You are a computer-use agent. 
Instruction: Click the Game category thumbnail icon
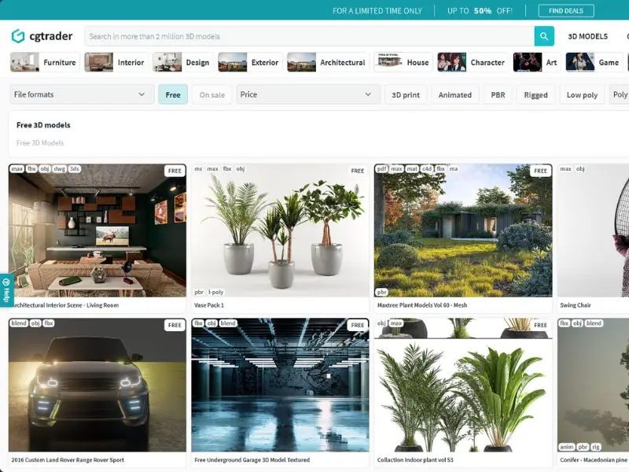(580, 62)
